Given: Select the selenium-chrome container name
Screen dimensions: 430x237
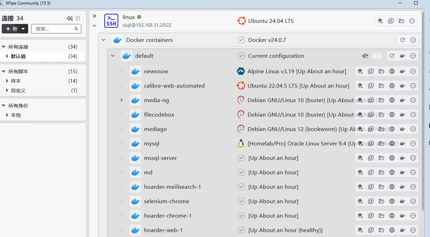Looking at the screenshot, I should (x=167, y=201).
